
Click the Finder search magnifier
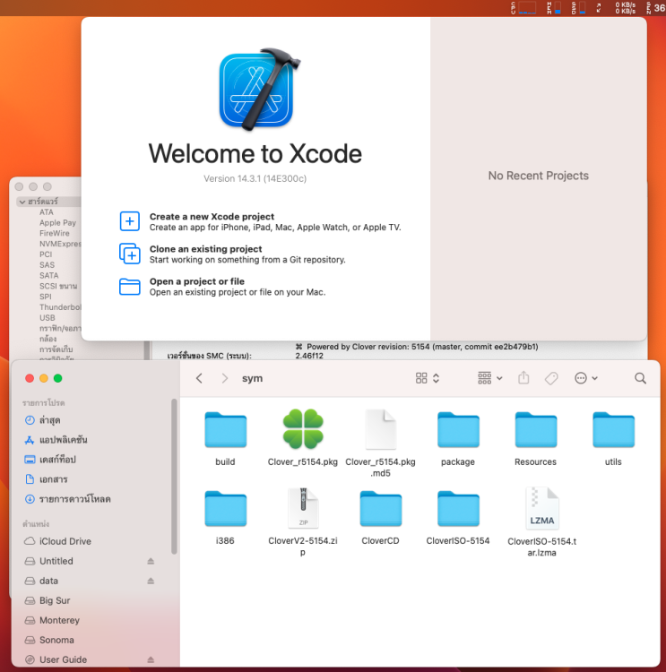(640, 378)
